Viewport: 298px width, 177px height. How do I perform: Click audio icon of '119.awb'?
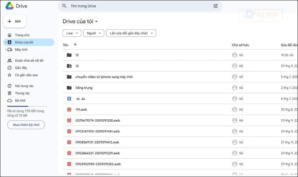(69, 110)
